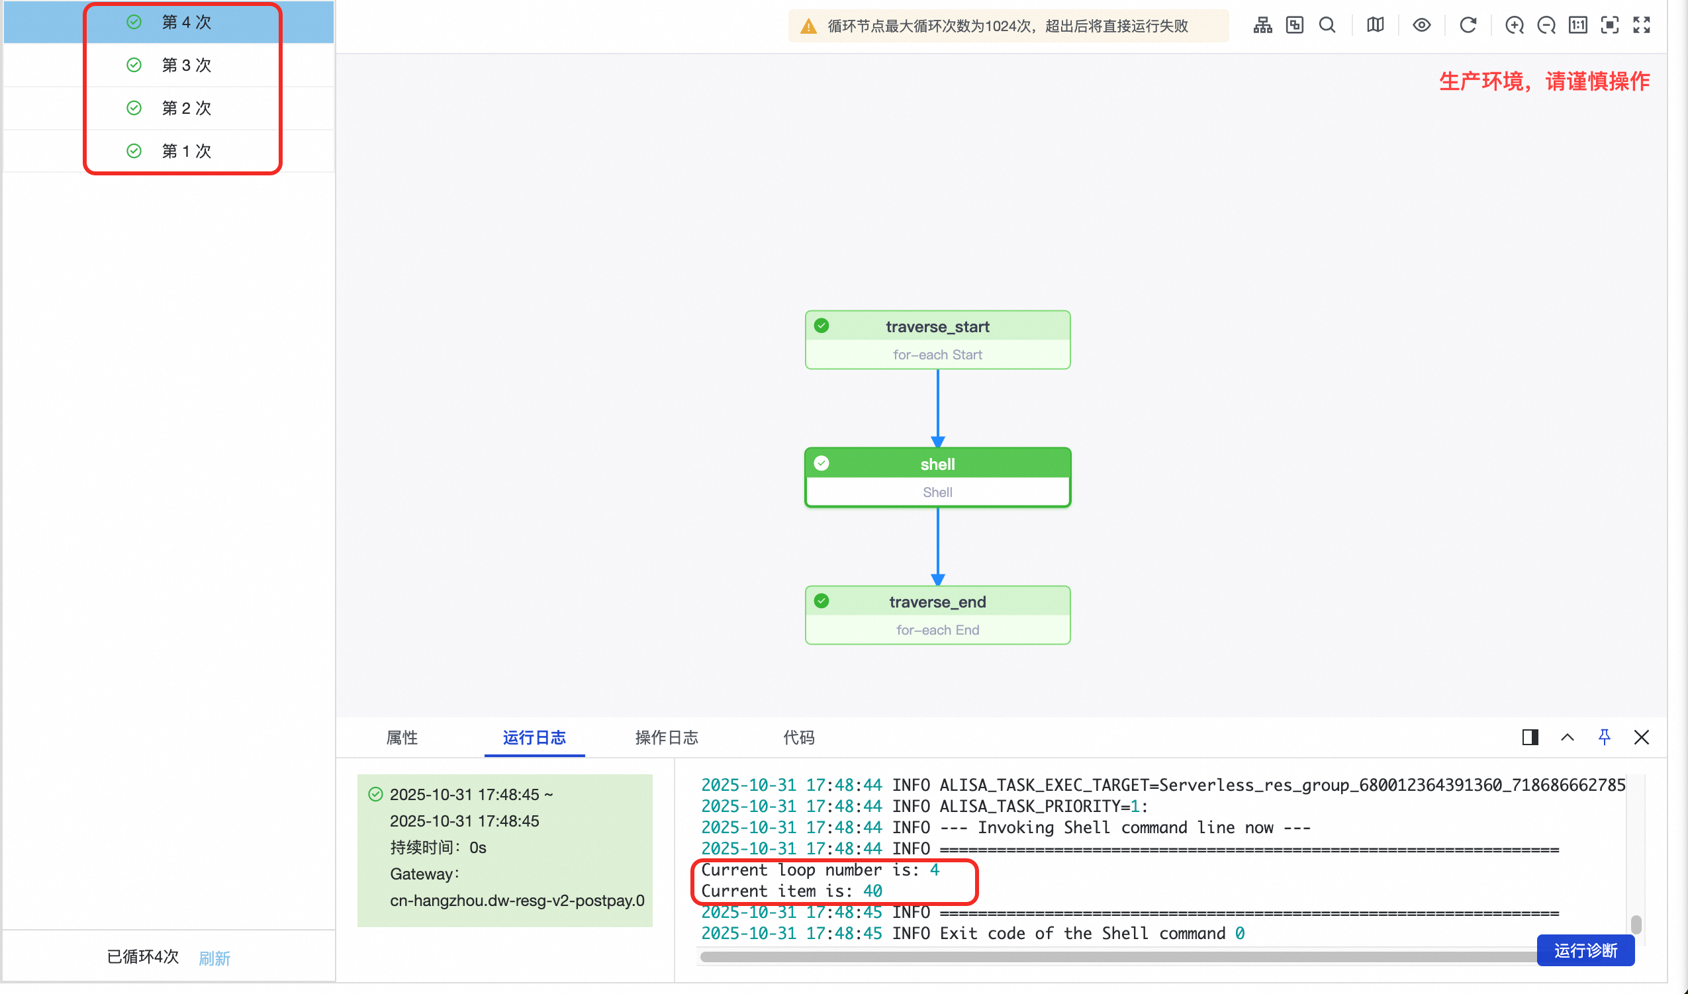The height and width of the screenshot is (994, 1688).
Task: Zoom out of the workflow canvas
Action: (x=1546, y=25)
